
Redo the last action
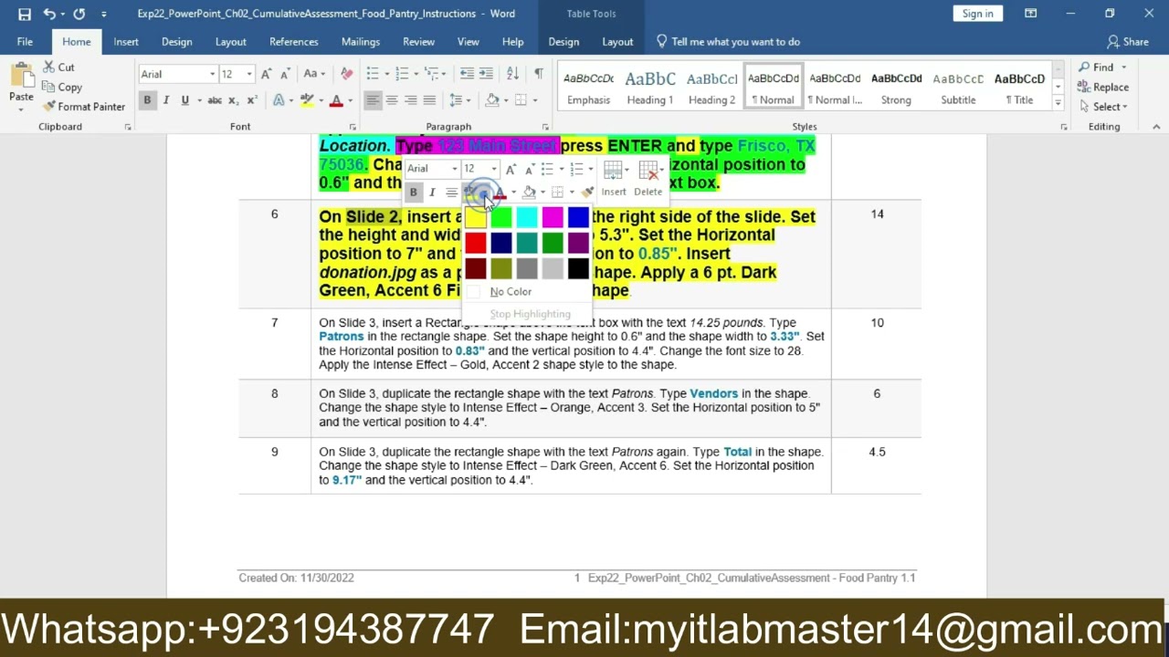(79, 14)
